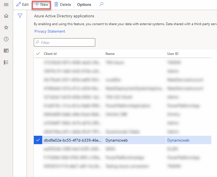Screen dimensions: 217x177
Task: Open Favorites star in sidebar
Action: 6,27
